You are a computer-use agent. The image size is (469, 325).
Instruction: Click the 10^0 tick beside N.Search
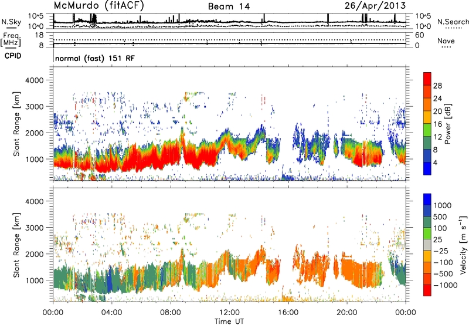pyautogui.click(x=423, y=26)
